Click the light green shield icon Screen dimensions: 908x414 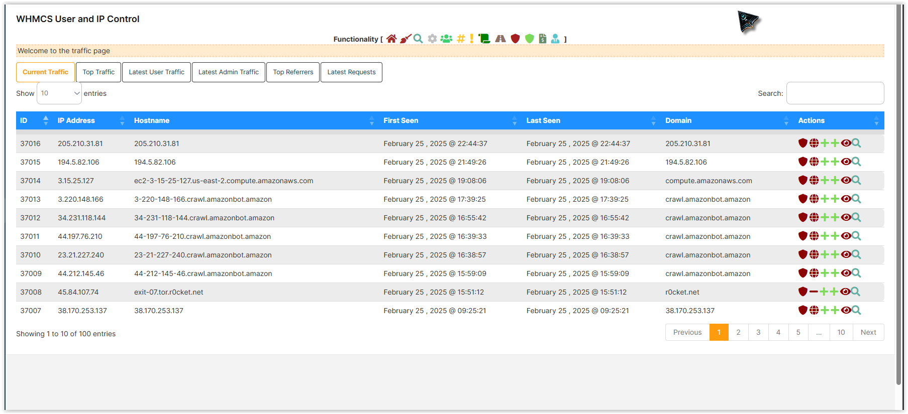tap(529, 39)
